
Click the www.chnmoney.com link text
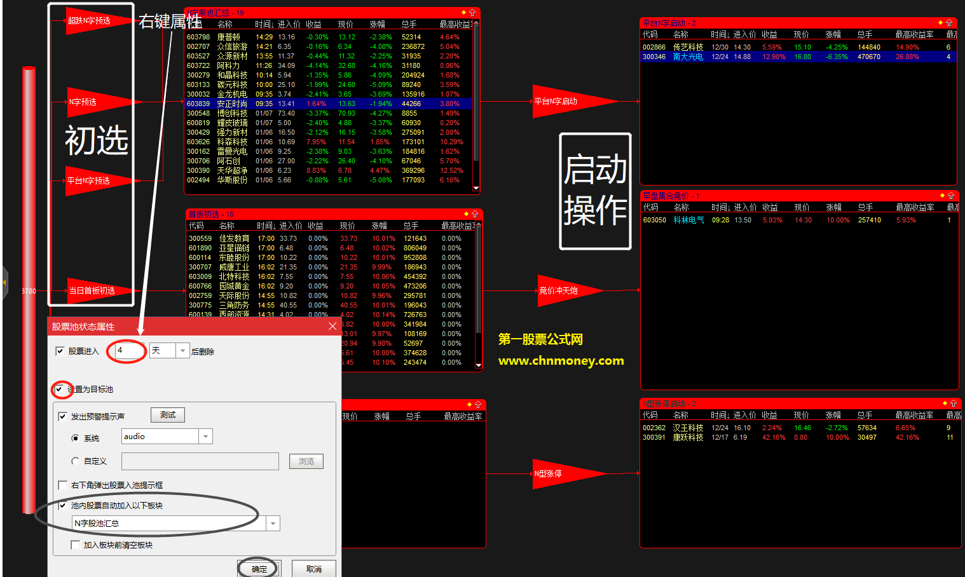[561, 361]
